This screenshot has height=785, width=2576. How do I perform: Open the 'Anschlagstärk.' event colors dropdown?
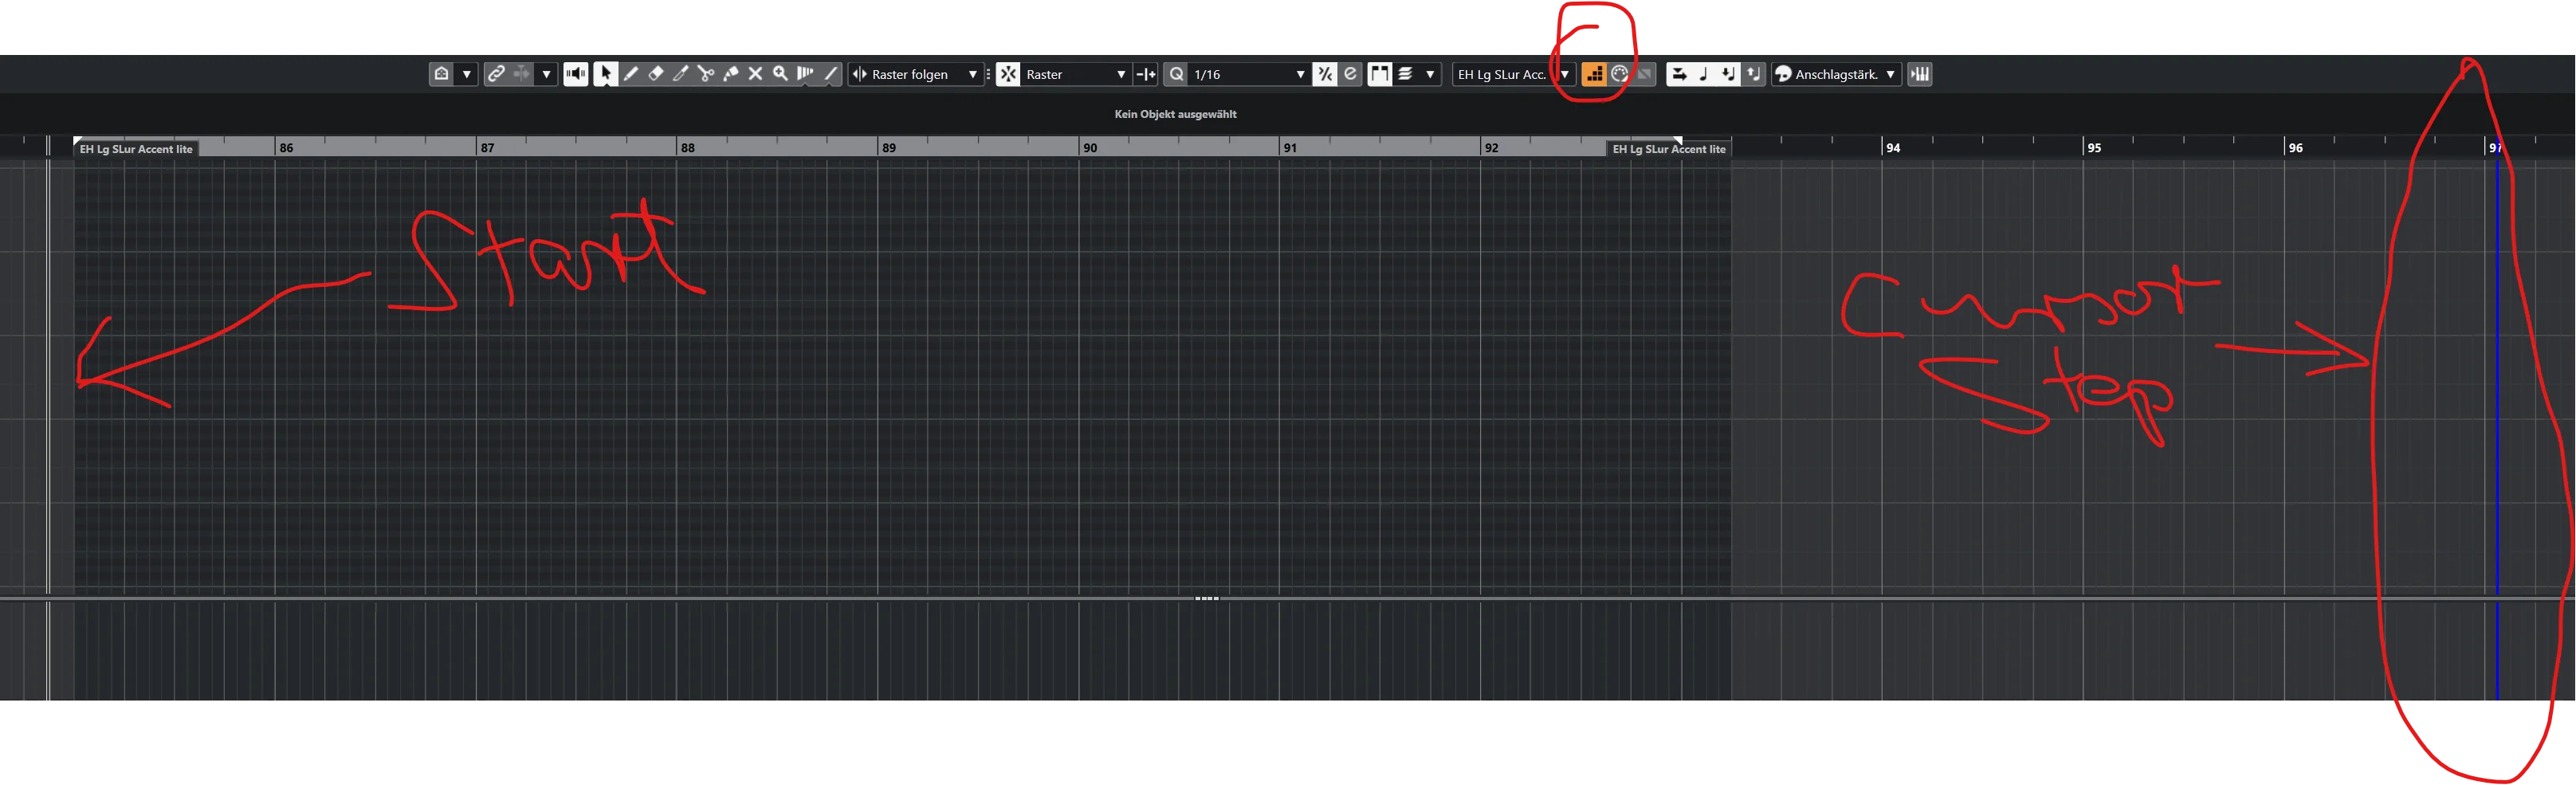pyautogui.click(x=1836, y=74)
